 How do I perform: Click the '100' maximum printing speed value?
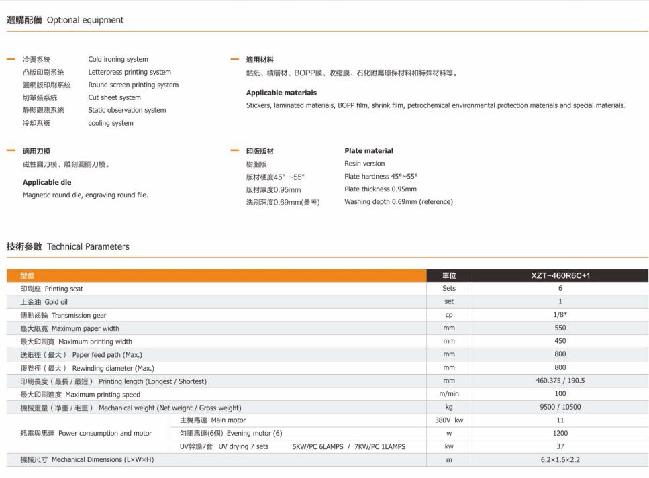coord(560,394)
